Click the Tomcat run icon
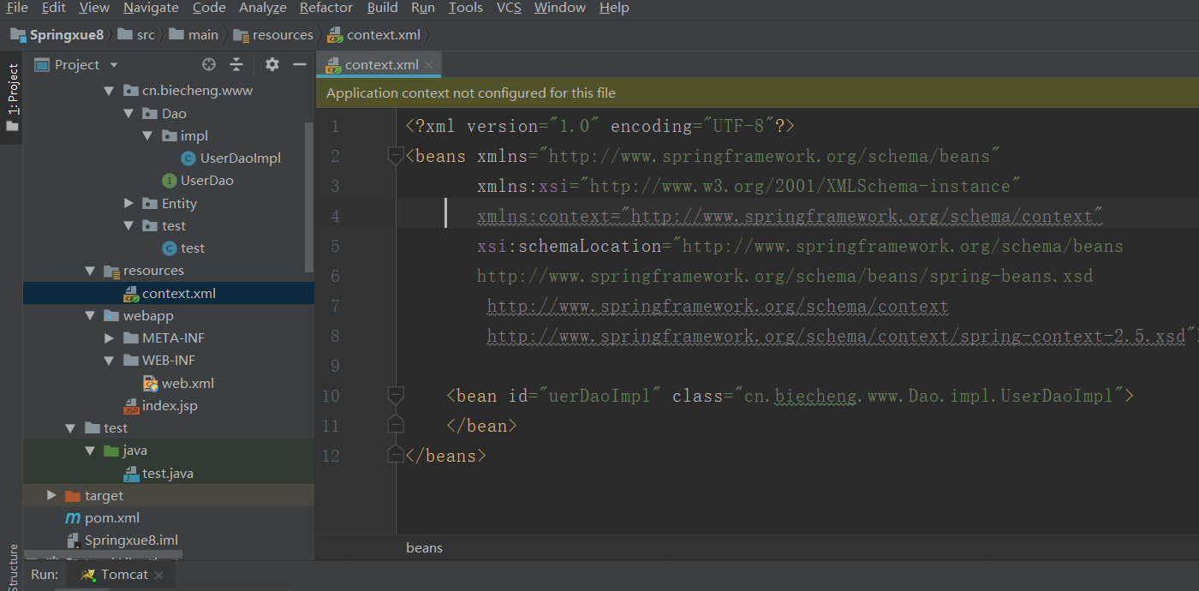Image resolution: width=1199 pixels, height=591 pixels. tap(88, 575)
